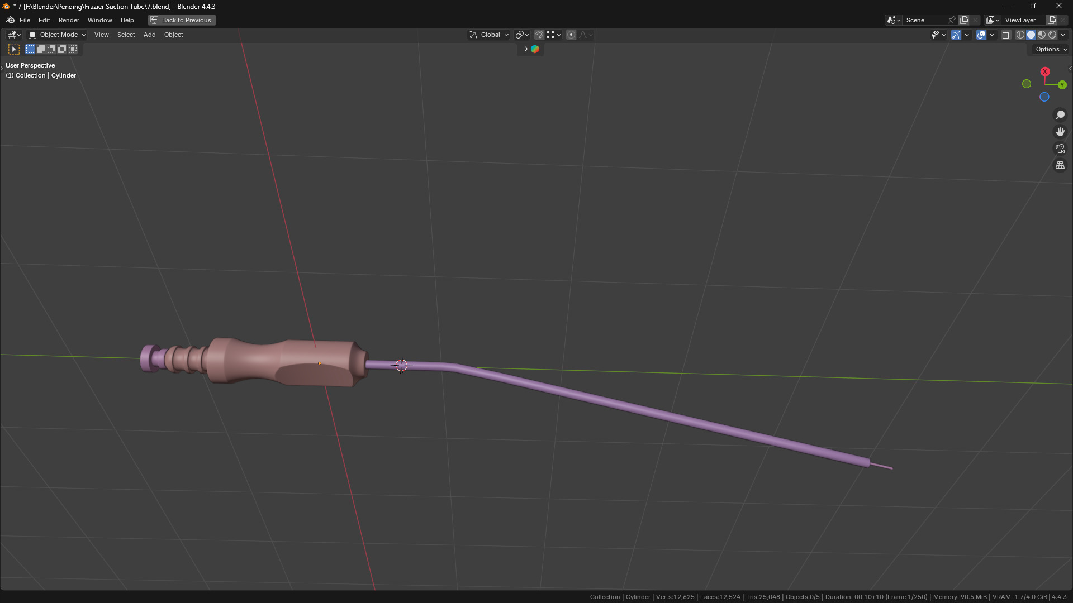
Task: Pin the scene to workspace
Action: tap(952, 20)
